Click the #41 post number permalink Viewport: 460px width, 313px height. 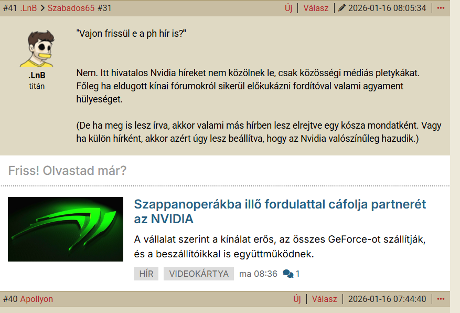10,8
